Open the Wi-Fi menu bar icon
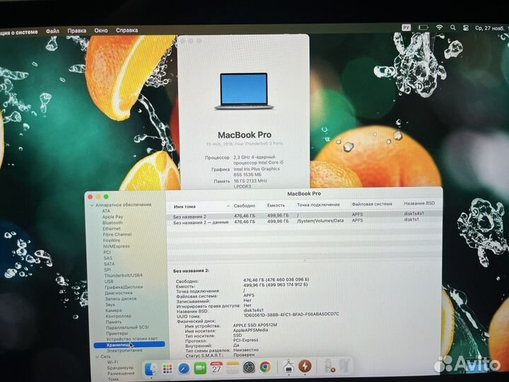Image resolution: width=509 pixels, height=382 pixels. point(439,28)
